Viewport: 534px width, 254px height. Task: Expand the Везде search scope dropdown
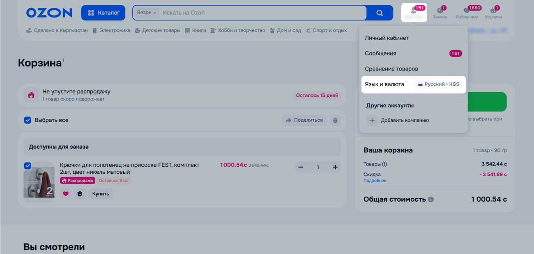146,13
